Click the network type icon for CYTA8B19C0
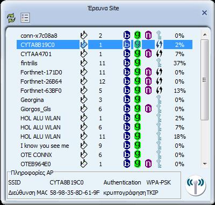Screen dimensions: 215x205 83,44
